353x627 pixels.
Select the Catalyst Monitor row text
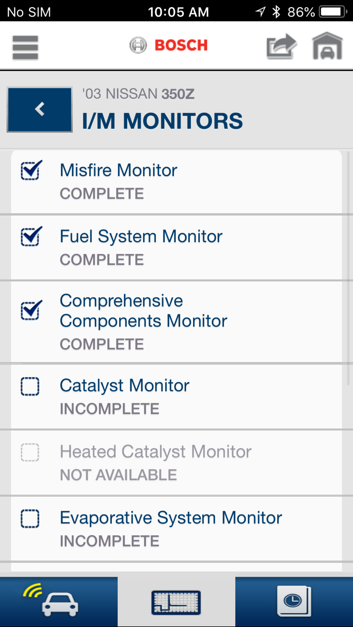coord(124,386)
